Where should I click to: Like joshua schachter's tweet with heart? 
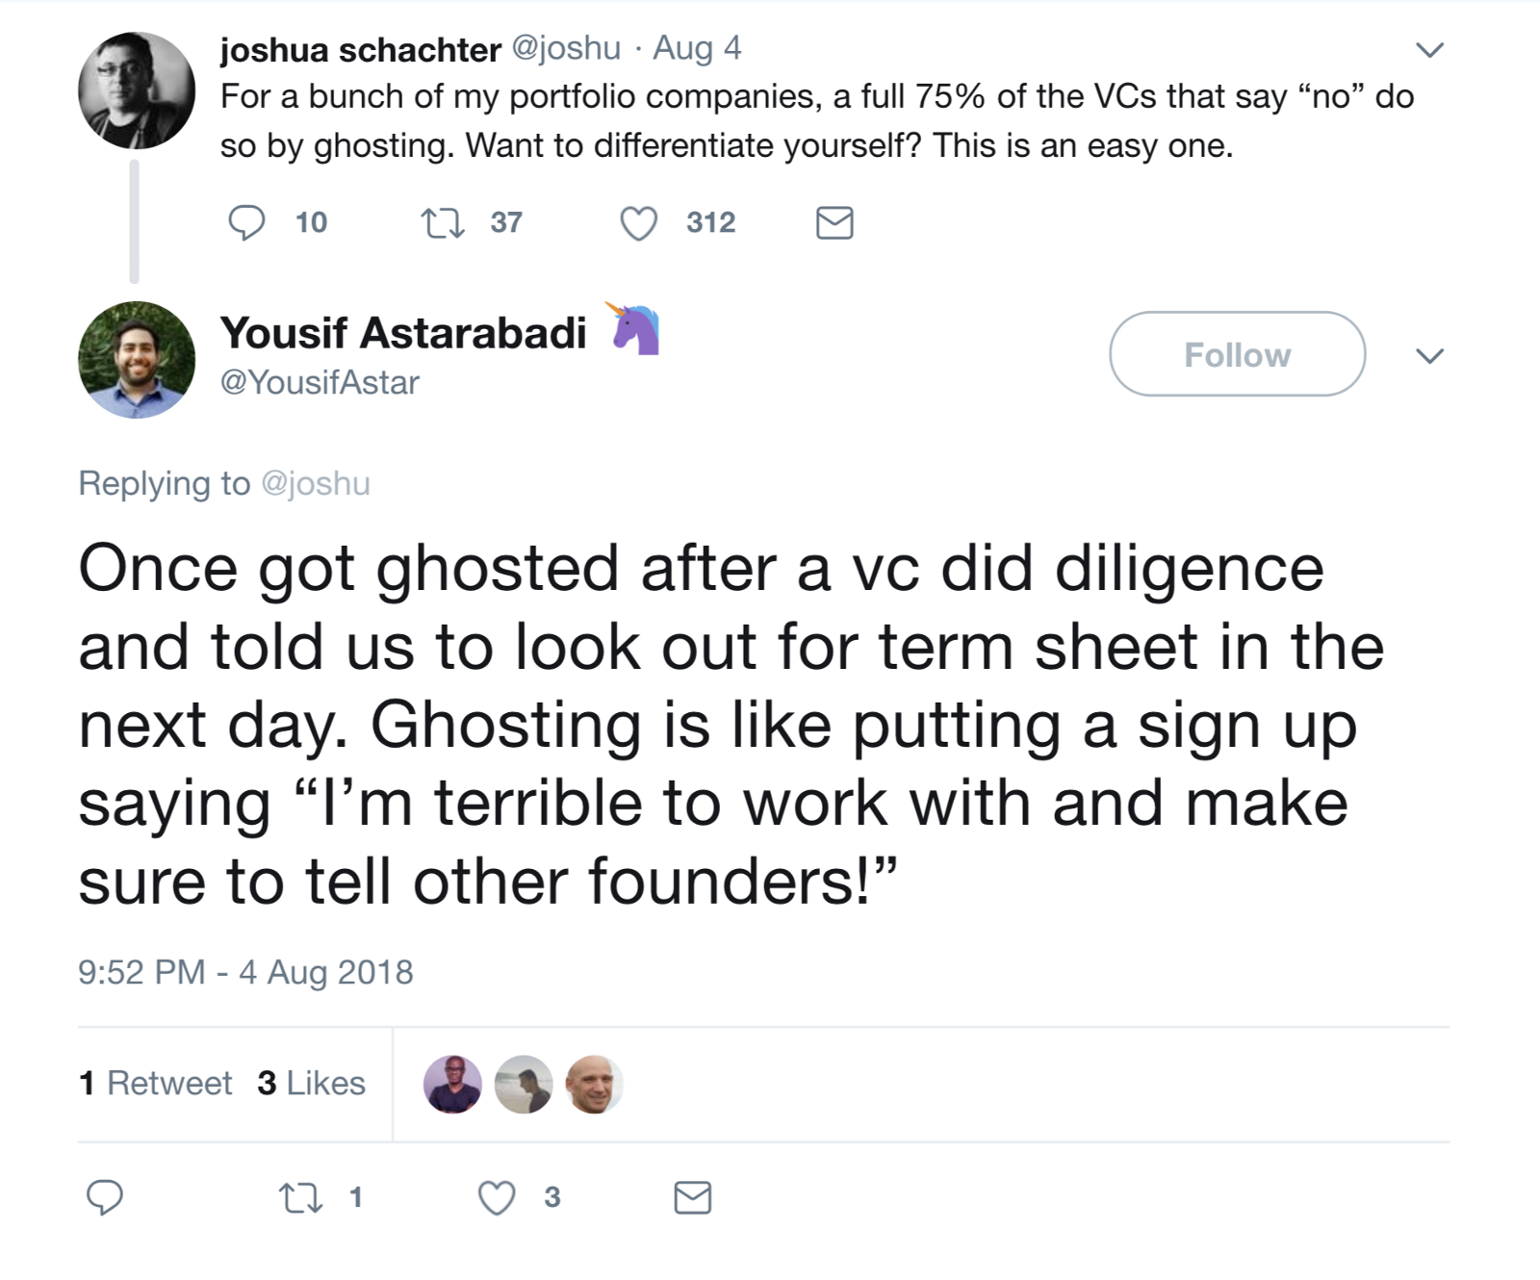[638, 223]
